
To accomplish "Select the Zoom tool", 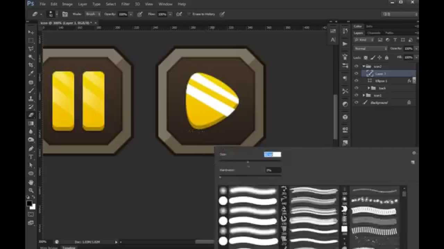I will [31, 191].
